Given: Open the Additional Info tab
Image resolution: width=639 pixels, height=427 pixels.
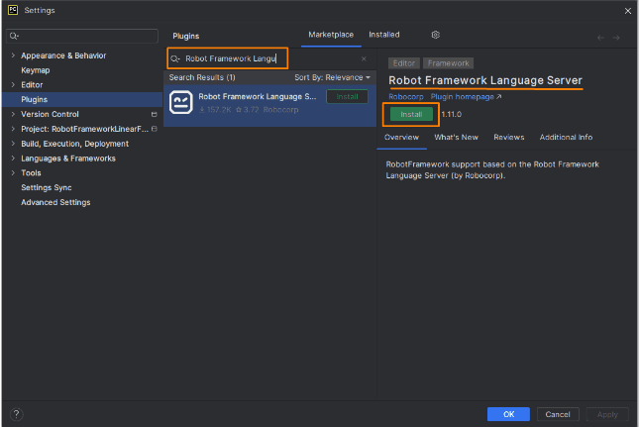Looking at the screenshot, I should pyautogui.click(x=566, y=138).
